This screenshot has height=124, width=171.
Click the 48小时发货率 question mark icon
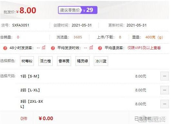tap(5, 48)
